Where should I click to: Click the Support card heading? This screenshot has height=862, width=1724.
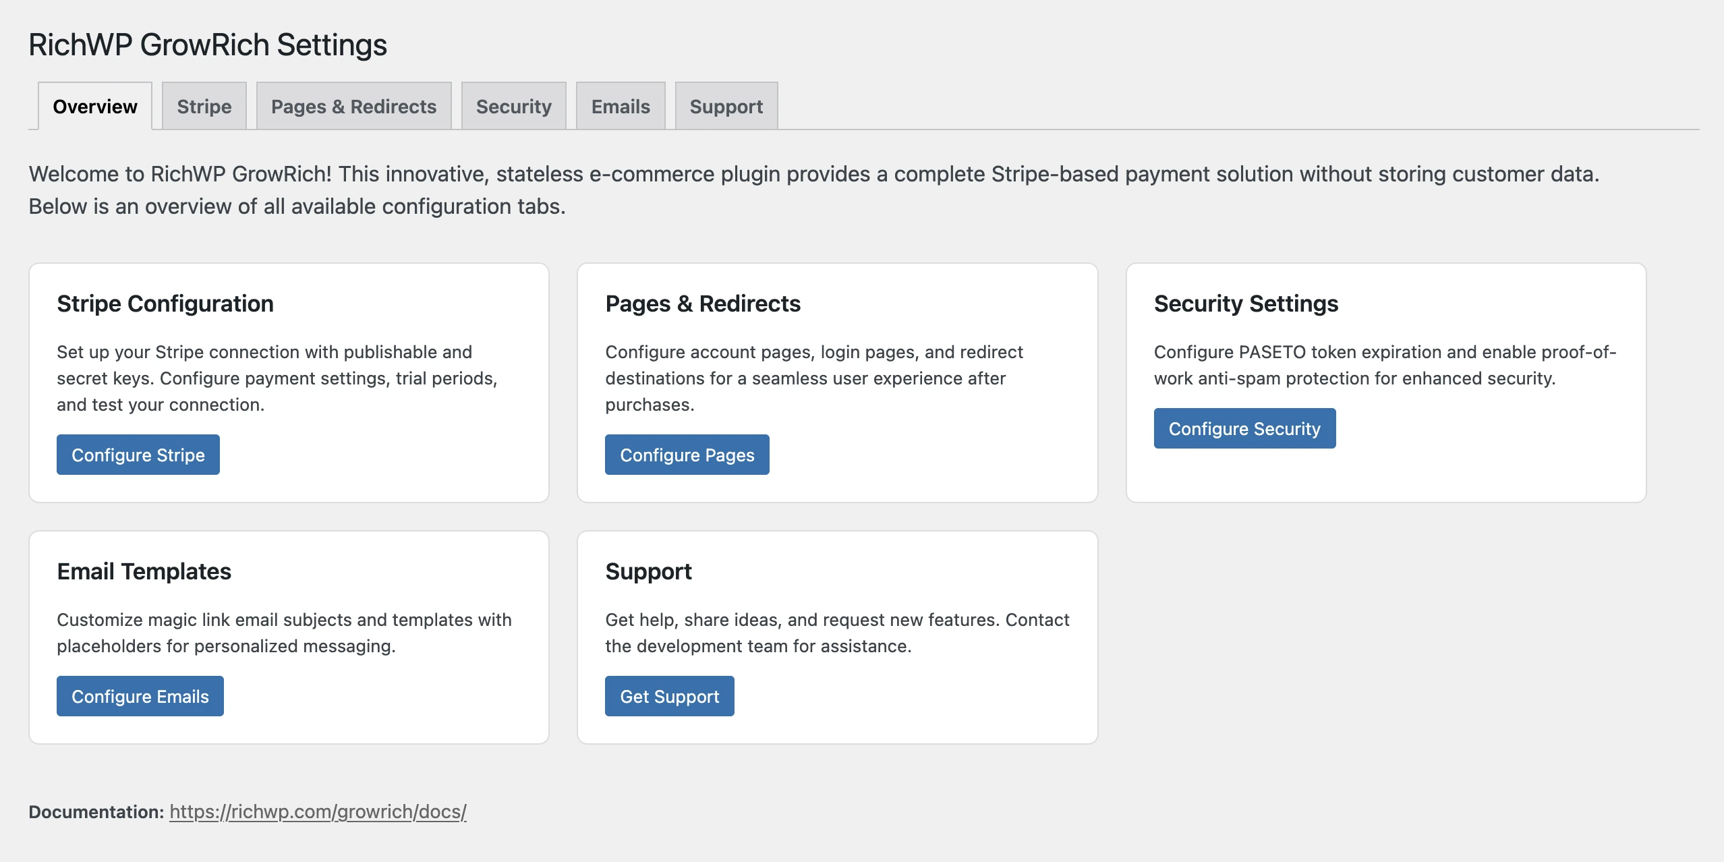pyautogui.click(x=648, y=571)
